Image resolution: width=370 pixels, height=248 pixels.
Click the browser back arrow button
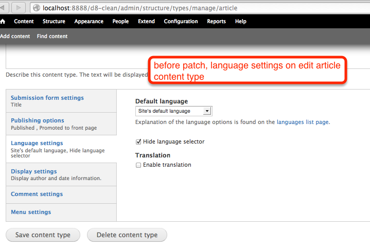[3, 8]
